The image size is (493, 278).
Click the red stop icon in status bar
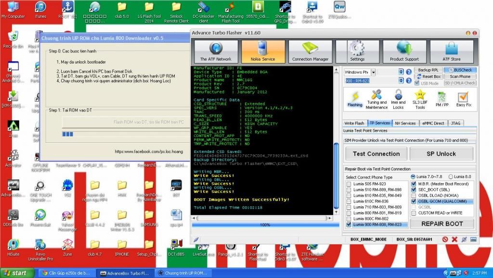click(x=445, y=240)
